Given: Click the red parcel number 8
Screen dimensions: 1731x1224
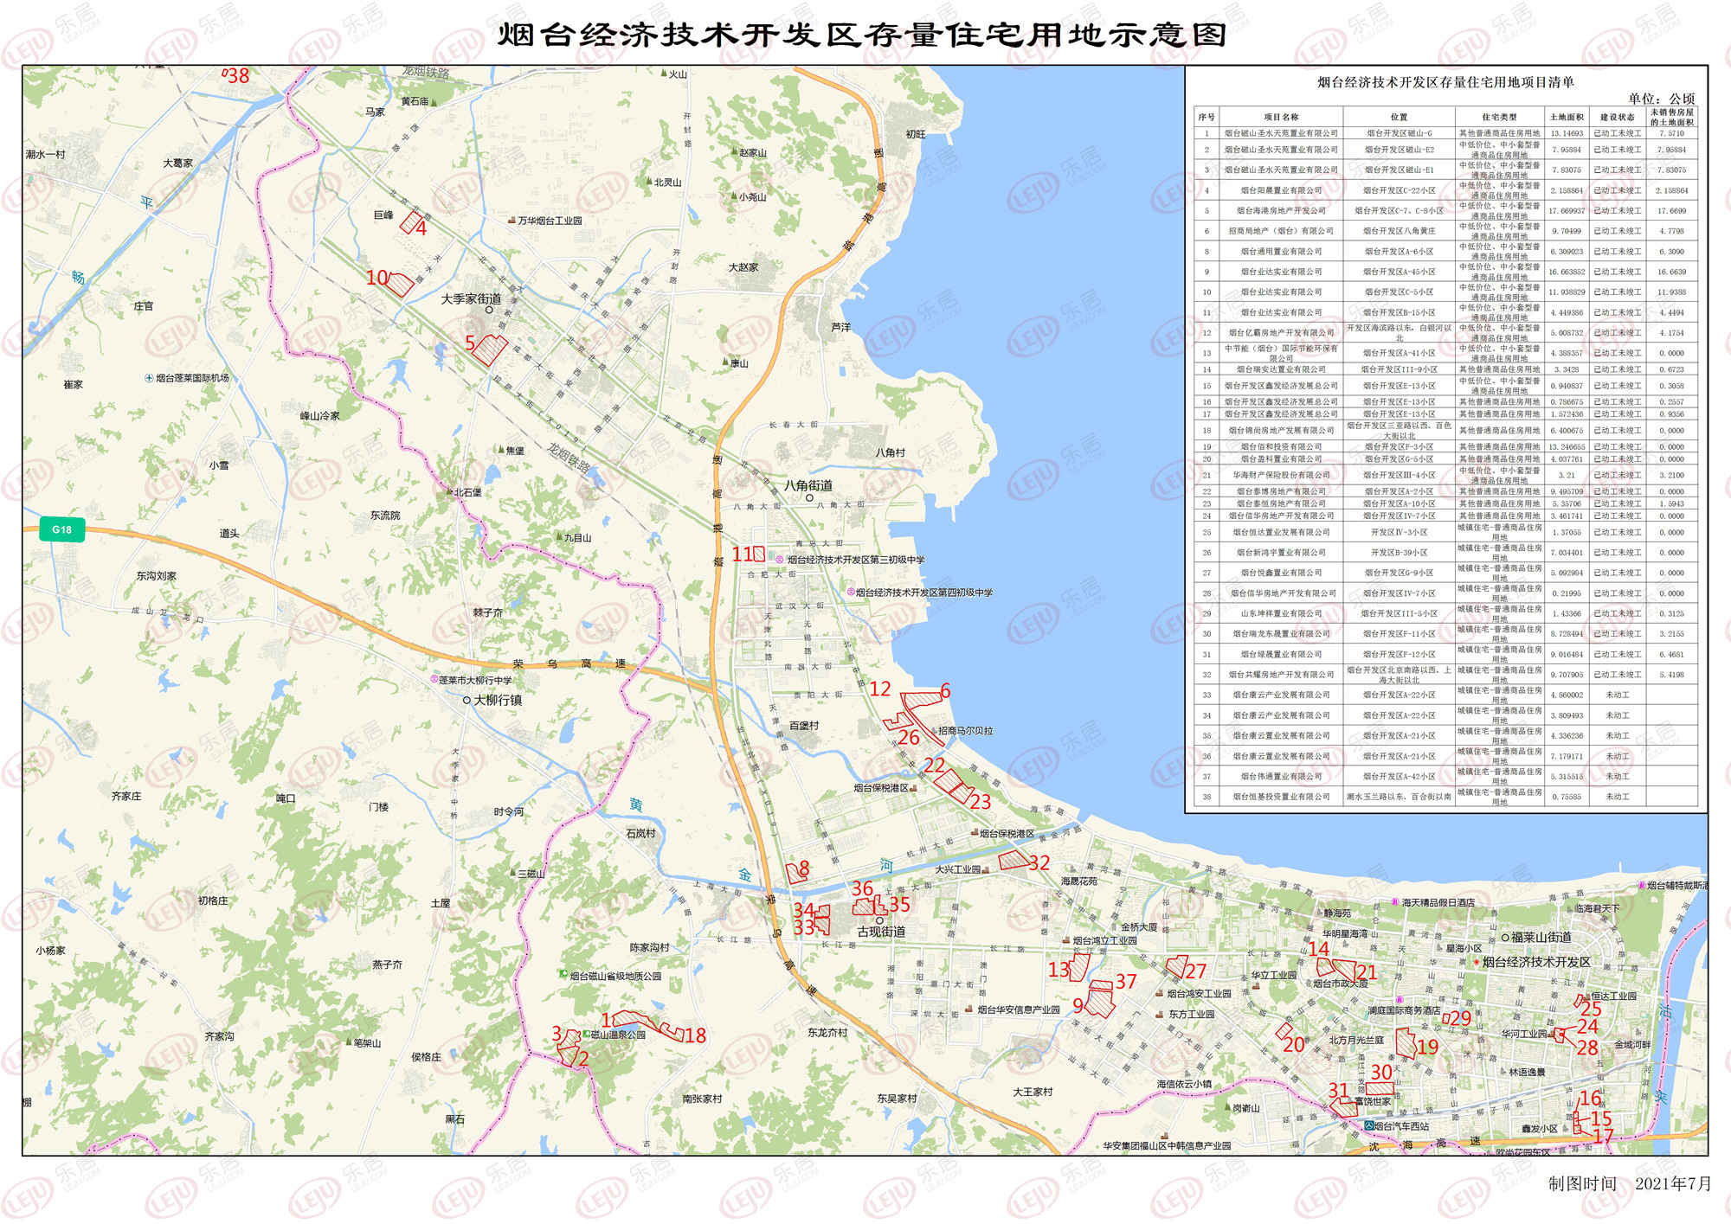Looking at the screenshot, I should (795, 873).
